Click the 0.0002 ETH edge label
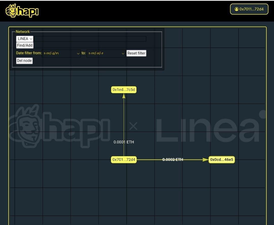This screenshot has width=274, height=225. (x=173, y=159)
